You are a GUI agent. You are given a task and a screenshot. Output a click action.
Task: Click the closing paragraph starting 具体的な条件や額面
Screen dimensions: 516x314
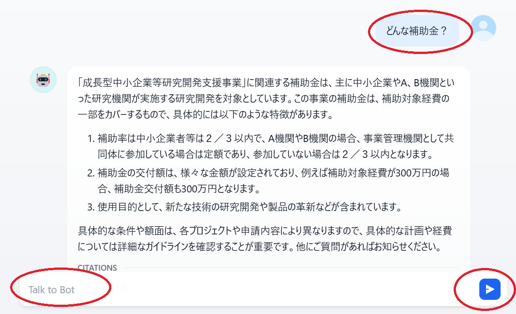point(265,238)
